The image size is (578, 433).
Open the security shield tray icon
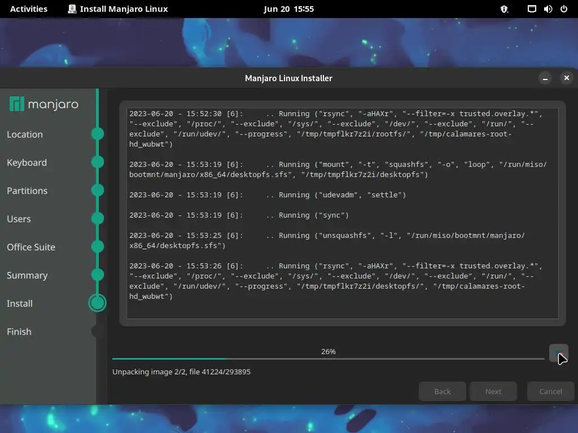504,9
